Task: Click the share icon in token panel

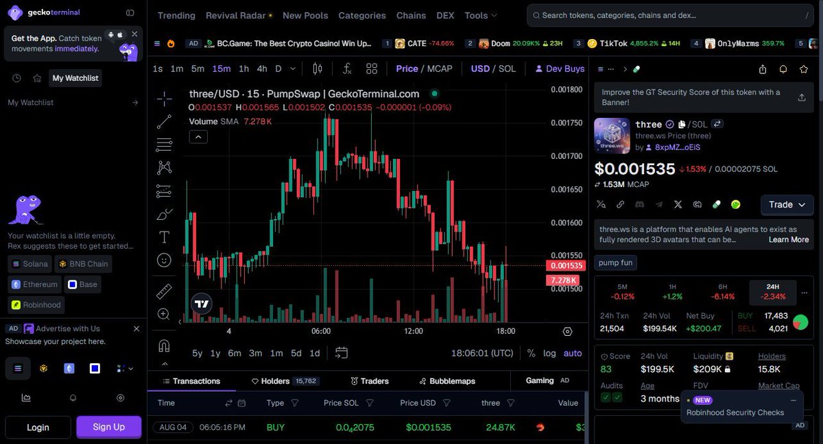Action: tap(763, 69)
